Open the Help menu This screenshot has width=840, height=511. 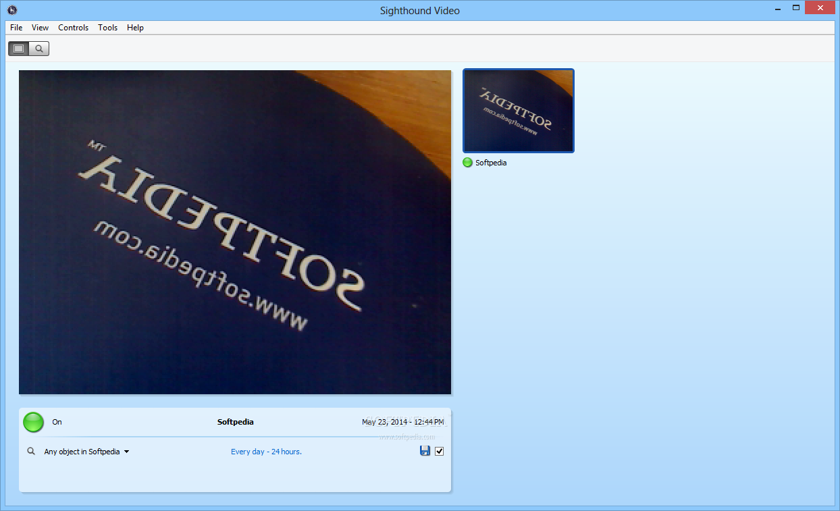pyautogui.click(x=135, y=28)
